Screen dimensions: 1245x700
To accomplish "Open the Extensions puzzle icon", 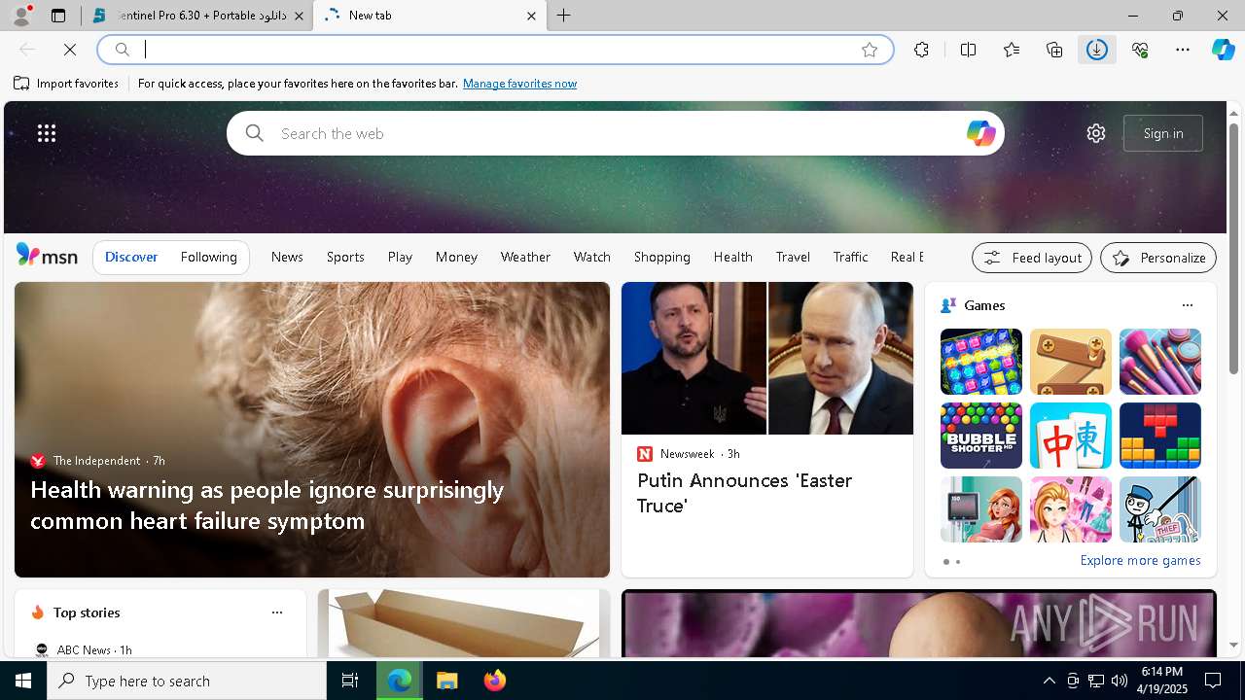I will coord(921,50).
